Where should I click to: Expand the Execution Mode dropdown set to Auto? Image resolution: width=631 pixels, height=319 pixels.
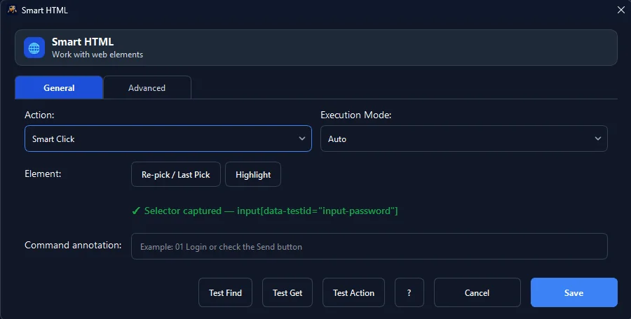click(463, 139)
